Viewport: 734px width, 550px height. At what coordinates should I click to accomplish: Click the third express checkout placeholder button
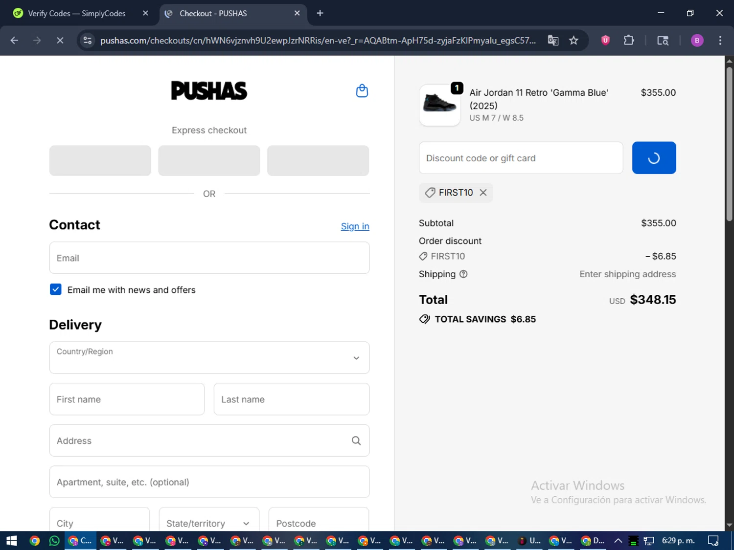[318, 160]
